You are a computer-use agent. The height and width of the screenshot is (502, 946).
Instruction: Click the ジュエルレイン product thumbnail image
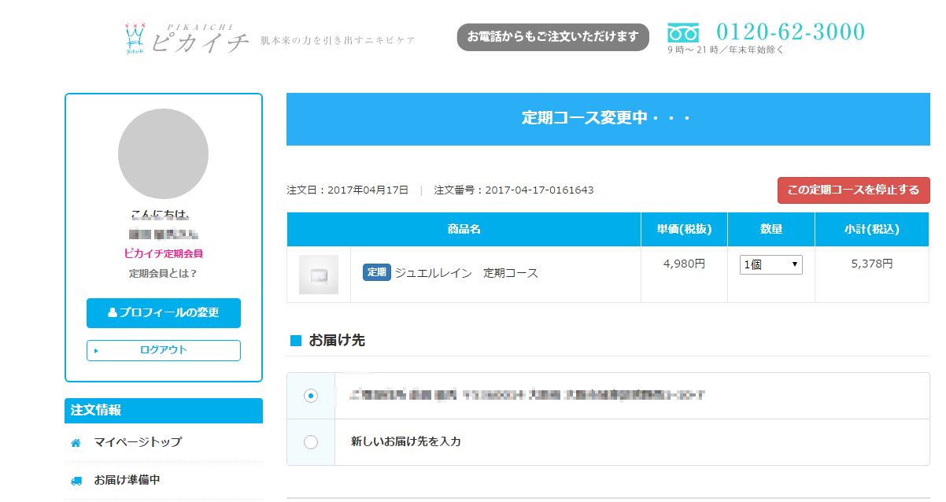(319, 275)
